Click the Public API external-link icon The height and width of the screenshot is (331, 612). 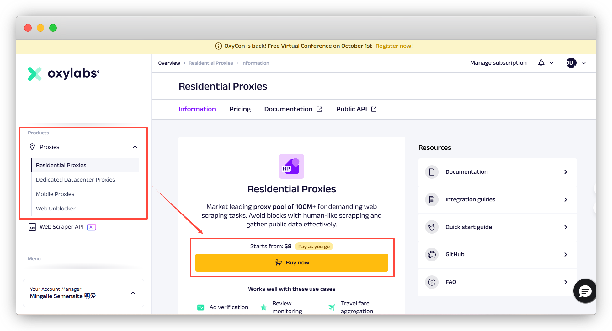tap(374, 109)
